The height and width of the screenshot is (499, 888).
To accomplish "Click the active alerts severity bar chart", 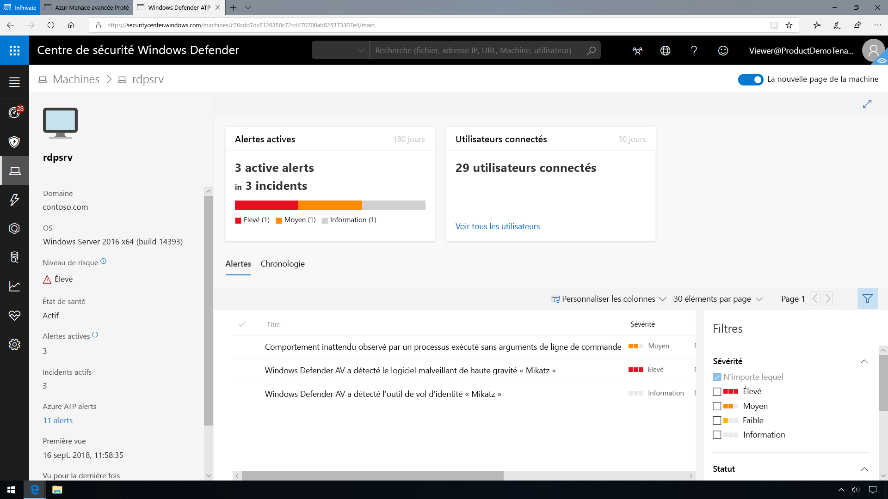I will coord(330,205).
